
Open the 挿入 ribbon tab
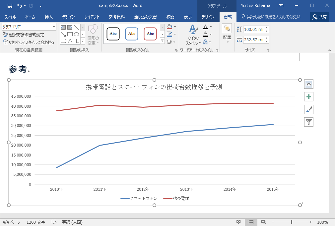(48, 17)
